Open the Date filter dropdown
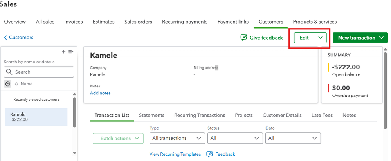The height and width of the screenshot is (161, 391). pos(293,138)
